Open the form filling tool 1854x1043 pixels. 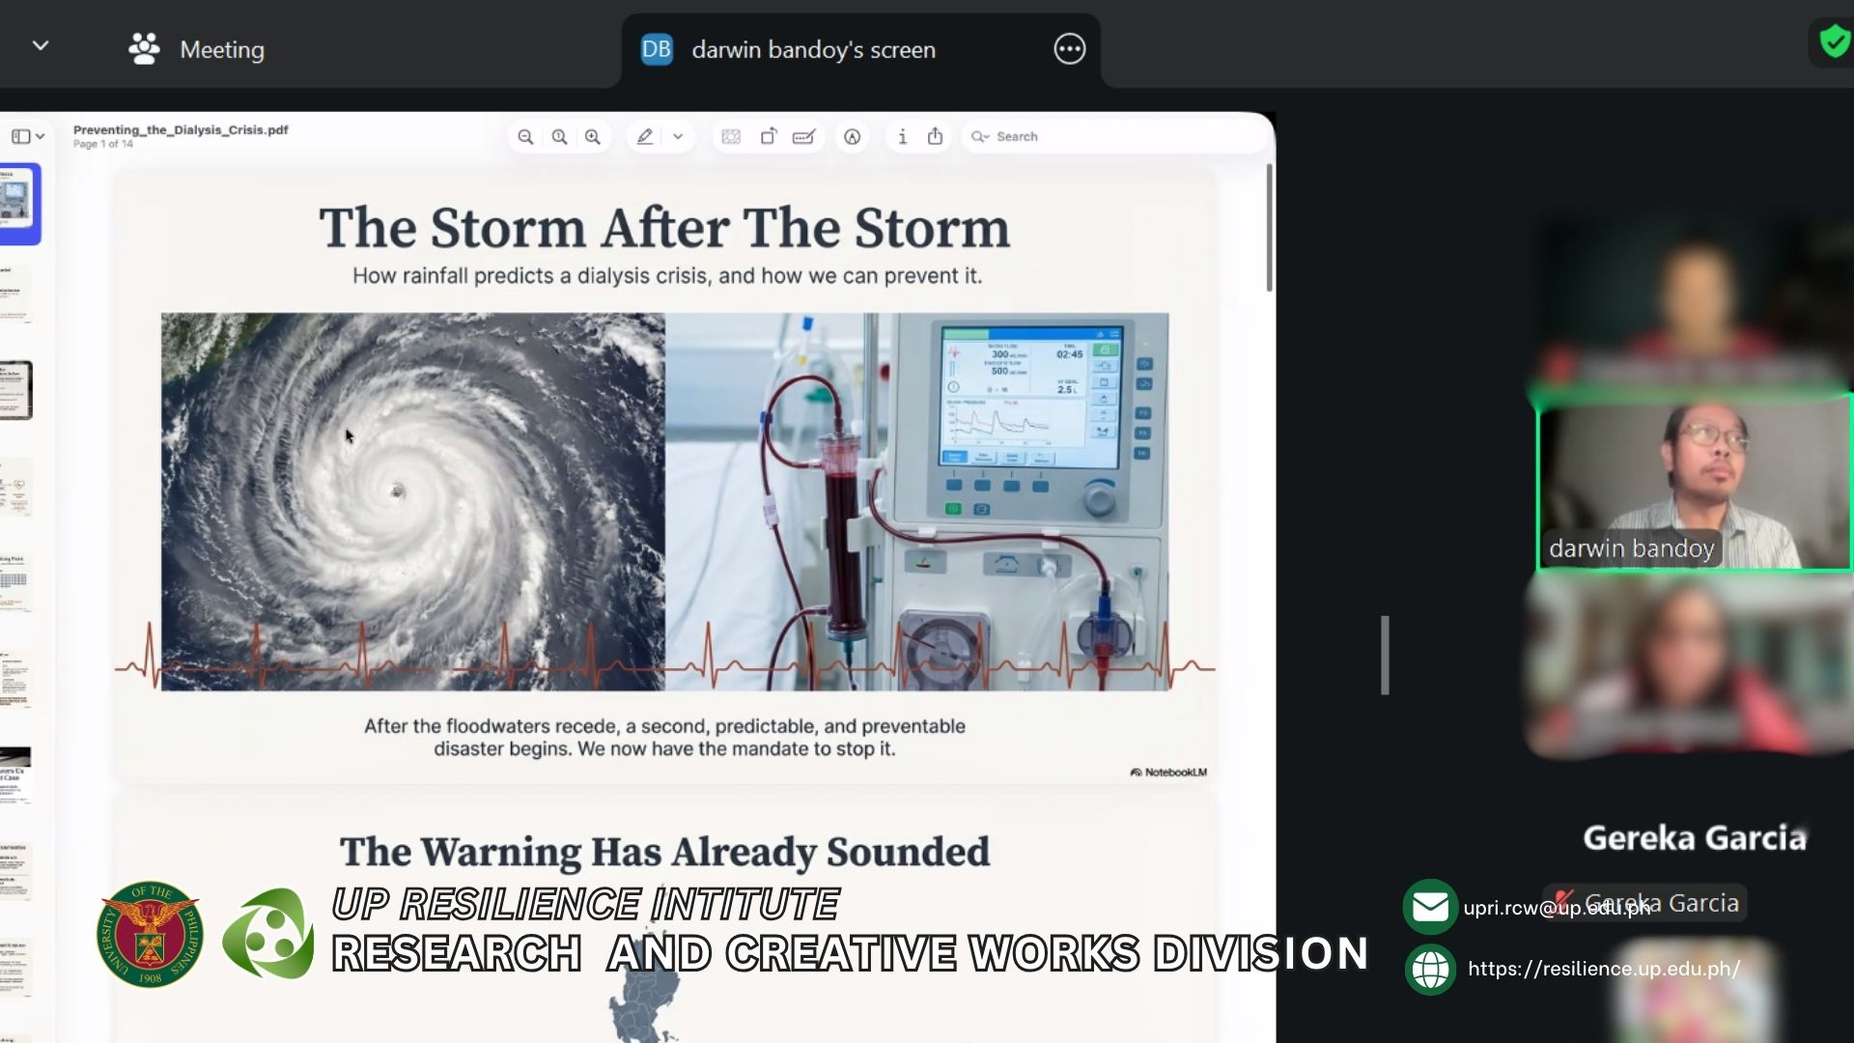(803, 137)
